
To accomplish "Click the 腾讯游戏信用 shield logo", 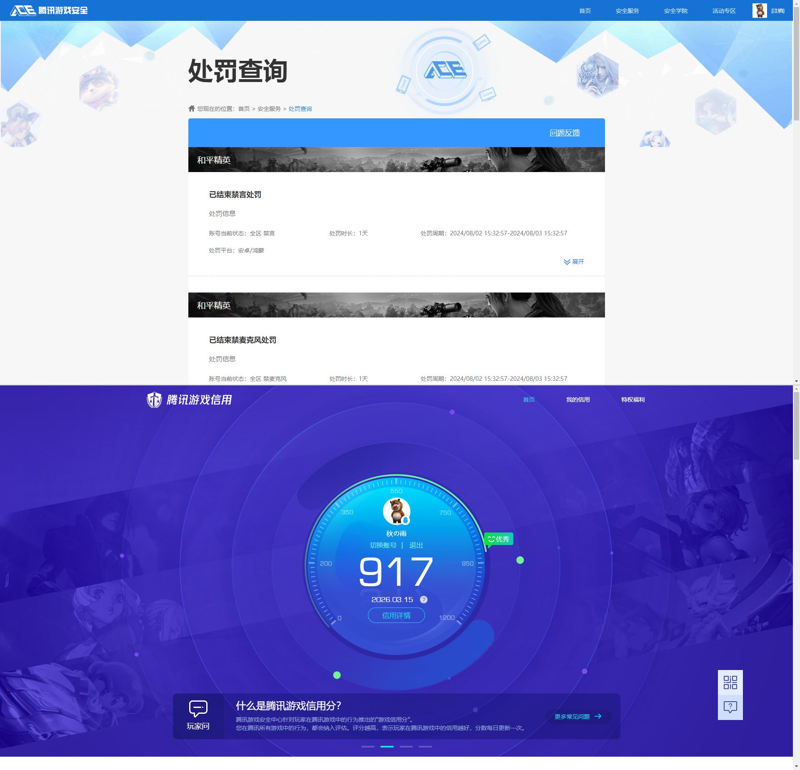I will 155,399.
